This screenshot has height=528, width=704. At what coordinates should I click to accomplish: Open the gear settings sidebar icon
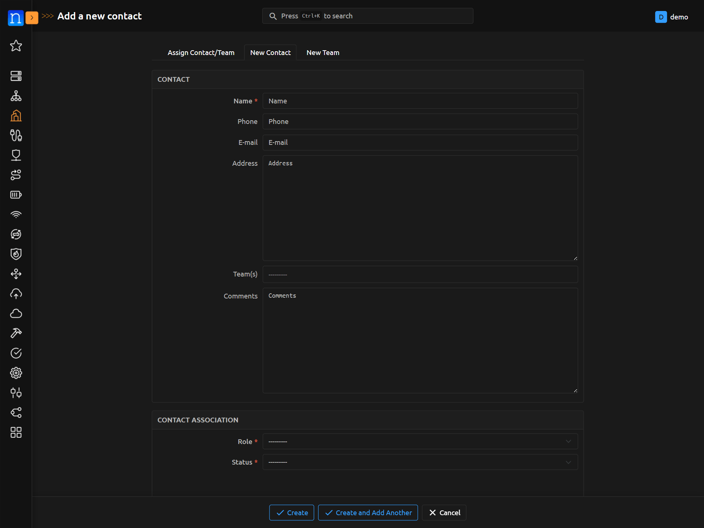[16, 373]
